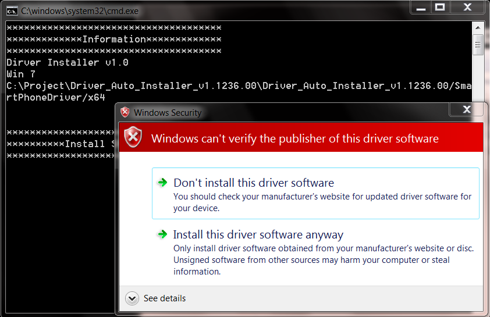Click the green arrow beside Install anyway
The image size is (490, 317).
click(x=162, y=234)
